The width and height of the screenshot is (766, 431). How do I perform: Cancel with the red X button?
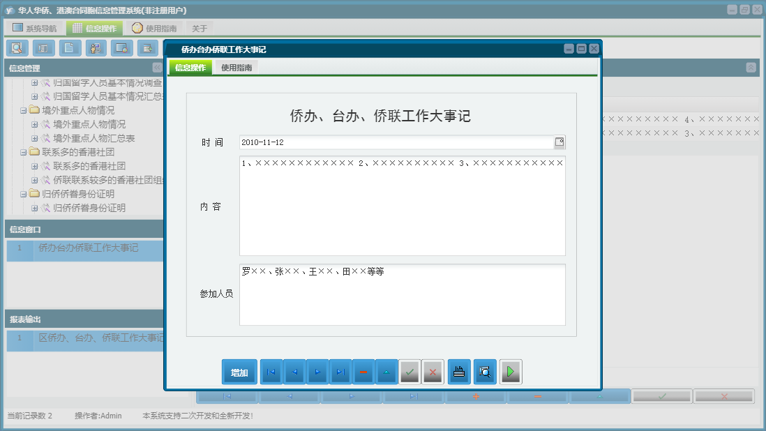(x=433, y=372)
